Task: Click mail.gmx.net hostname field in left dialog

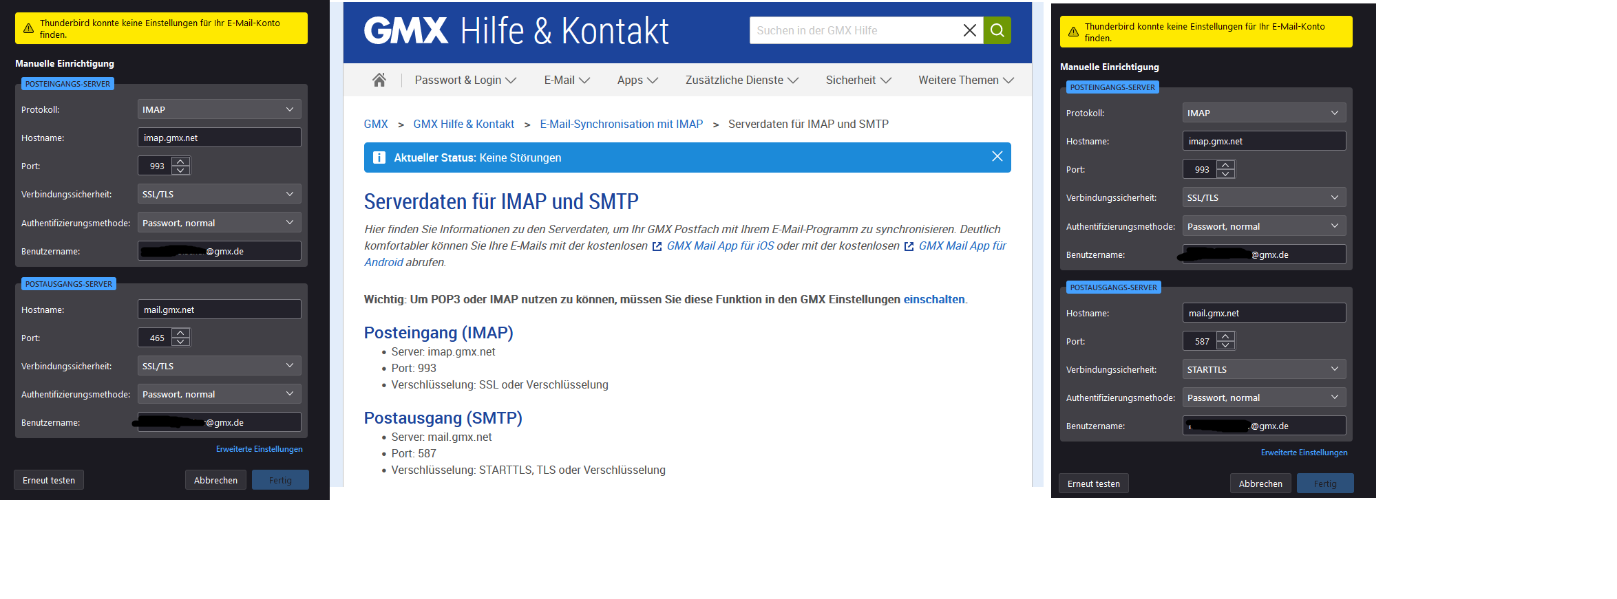Action: click(220, 309)
